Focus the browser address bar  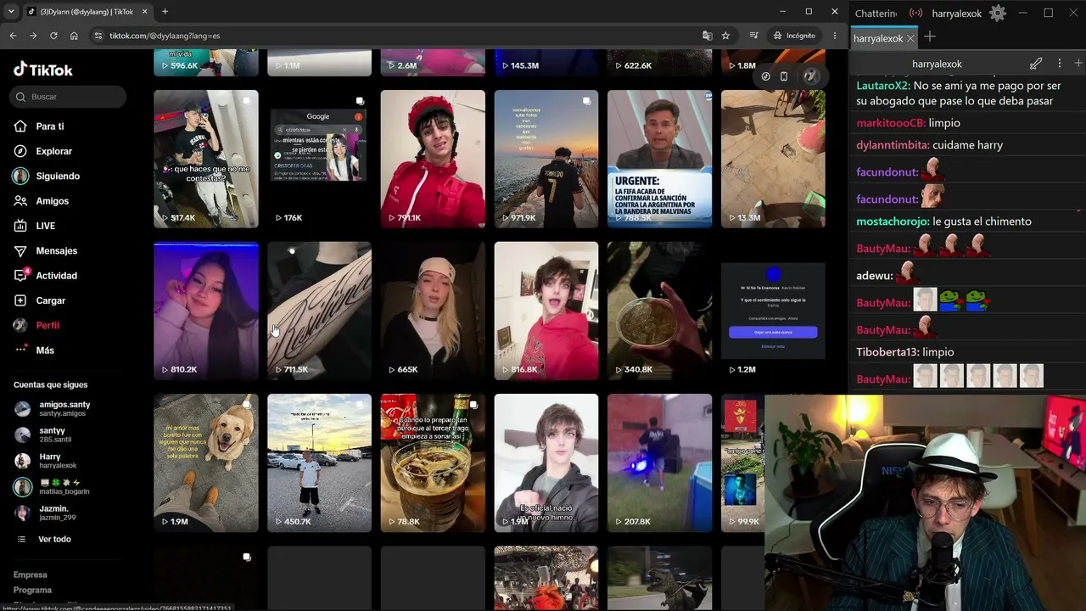click(x=399, y=36)
